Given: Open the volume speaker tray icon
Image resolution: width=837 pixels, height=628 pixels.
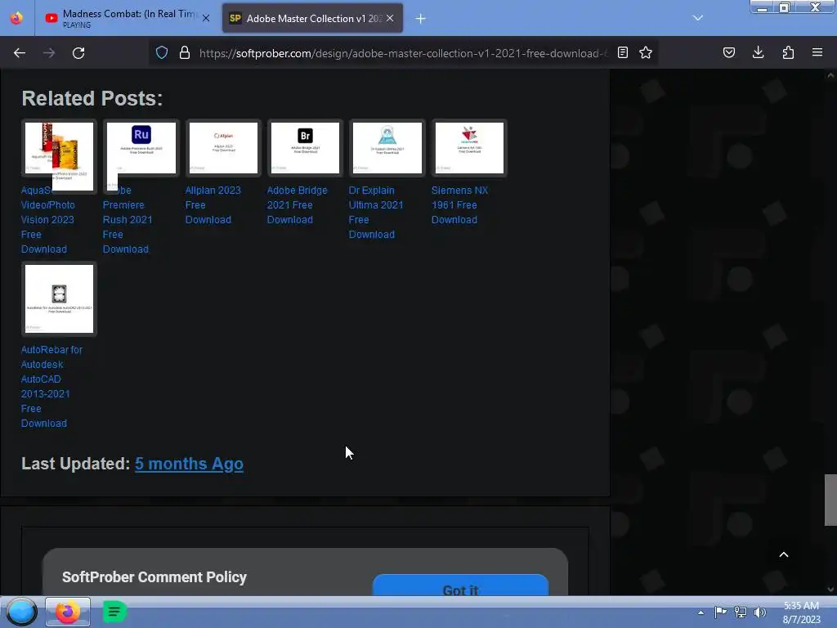Looking at the screenshot, I should [759, 612].
